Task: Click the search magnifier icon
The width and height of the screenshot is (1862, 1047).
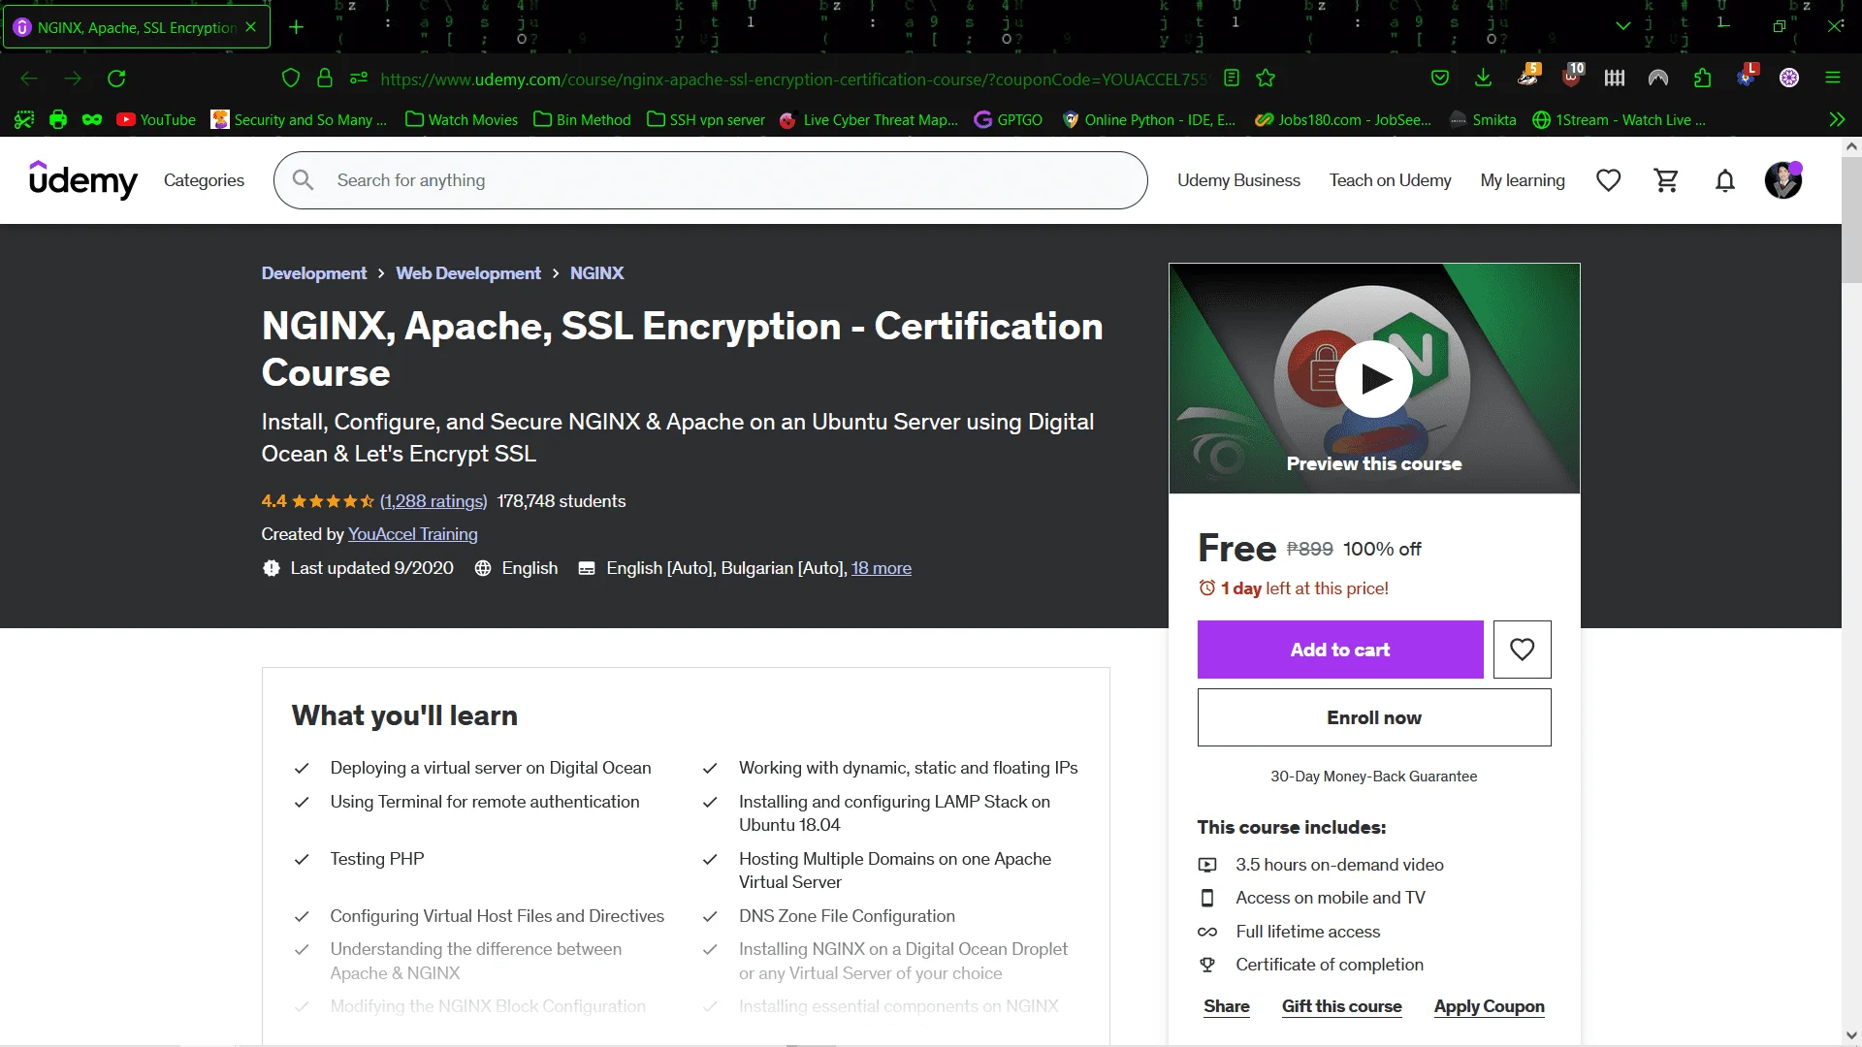Action: [x=303, y=180]
